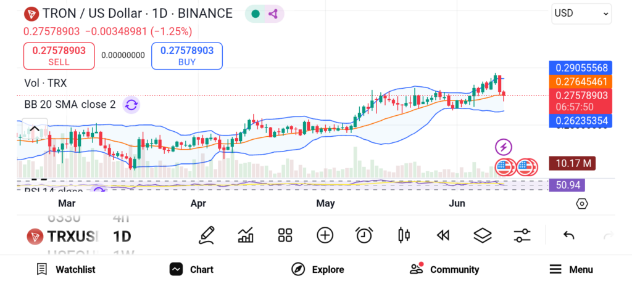The height and width of the screenshot is (284, 632).
Task: Tap the May date on time axis
Action: pos(325,203)
